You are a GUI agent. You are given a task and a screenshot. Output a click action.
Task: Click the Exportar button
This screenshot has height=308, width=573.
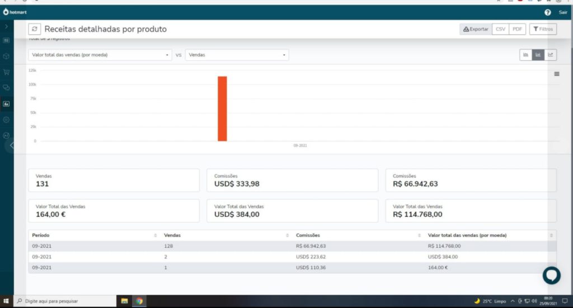click(x=476, y=29)
